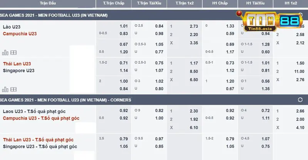The width and height of the screenshot is (308, 160).
Task: Bet on 8.50 Singapore full-match odds
Action: (194, 71)
